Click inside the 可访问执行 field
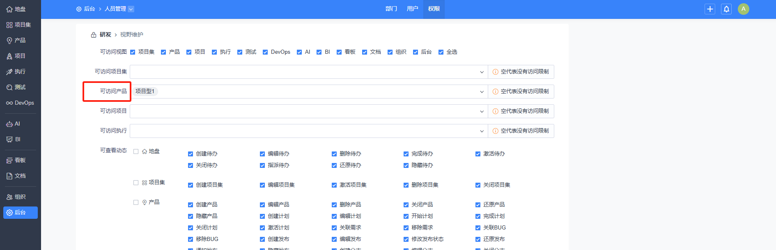This screenshot has width=776, height=250. (x=309, y=131)
